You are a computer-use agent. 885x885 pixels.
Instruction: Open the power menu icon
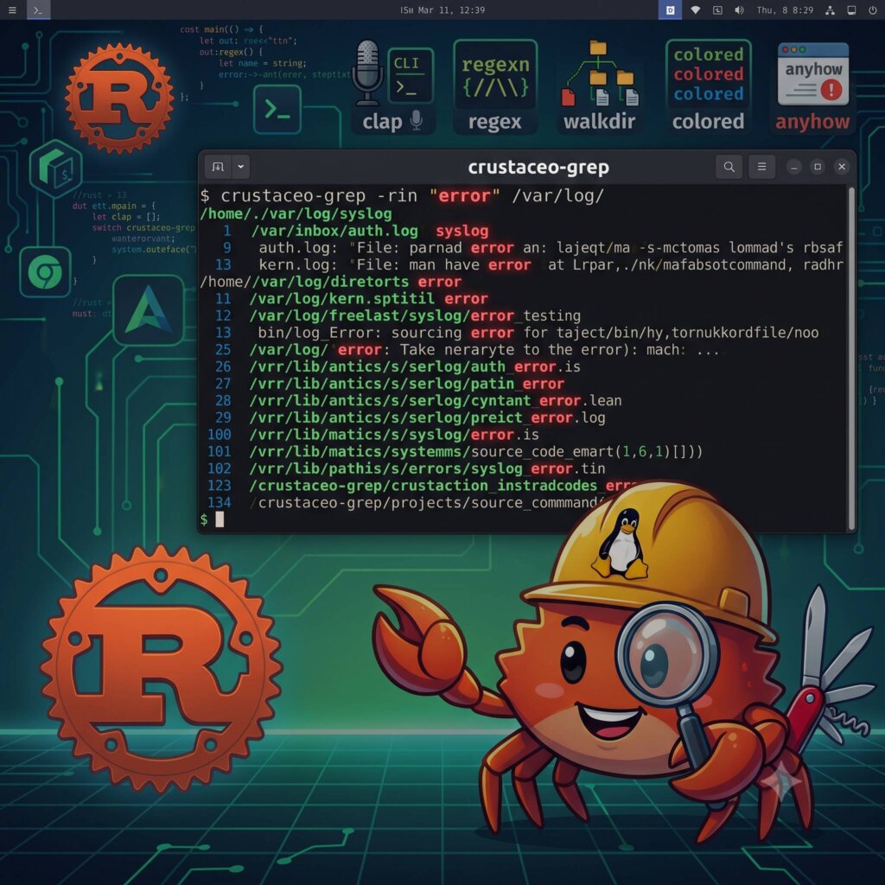[873, 10]
